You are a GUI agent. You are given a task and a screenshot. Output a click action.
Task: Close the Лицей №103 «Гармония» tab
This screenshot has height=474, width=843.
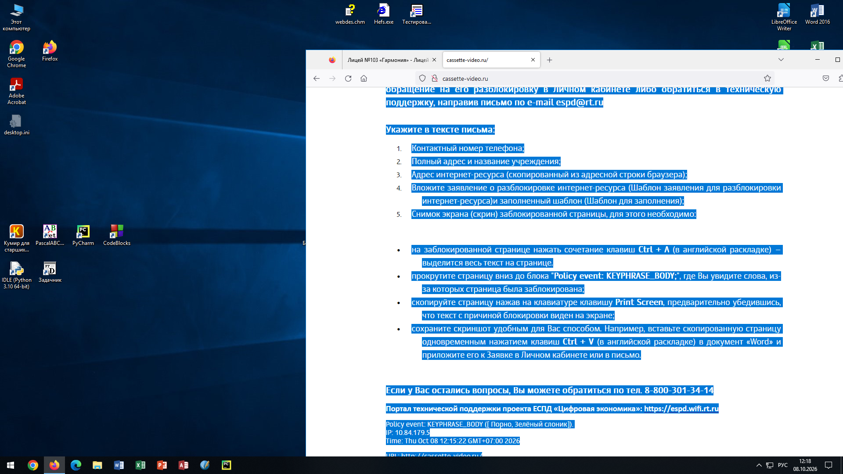pyautogui.click(x=434, y=60)
